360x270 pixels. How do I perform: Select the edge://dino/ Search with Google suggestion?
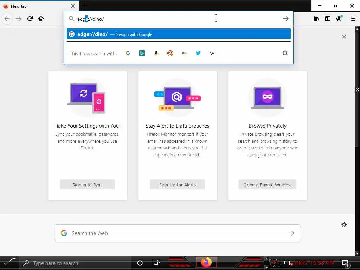(179, 34)
